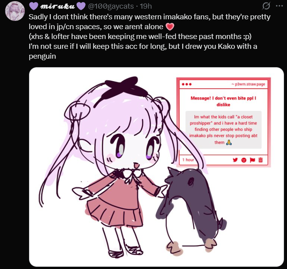287x269 pixels.
Task: Click the three red window dots
Action: click(x=187, y=84)
